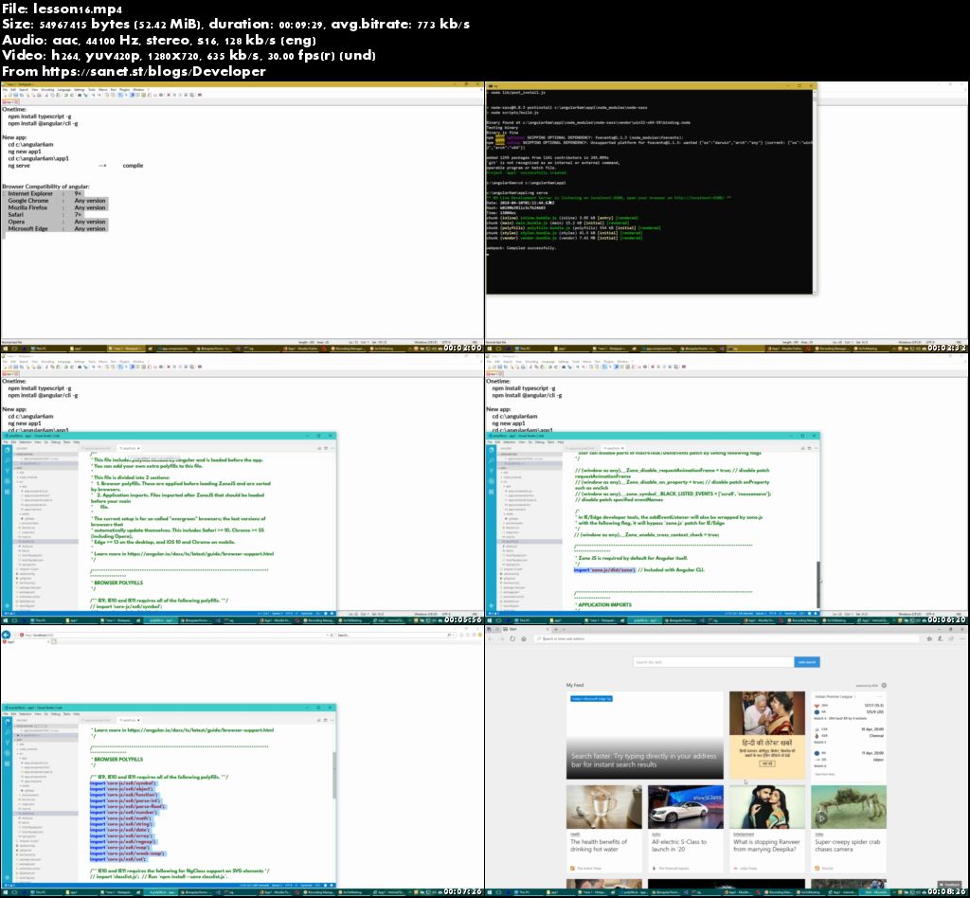
Task: Click VS Code editor scrollbar thumb at 00:06:20
Action: (x=818, y=584)
